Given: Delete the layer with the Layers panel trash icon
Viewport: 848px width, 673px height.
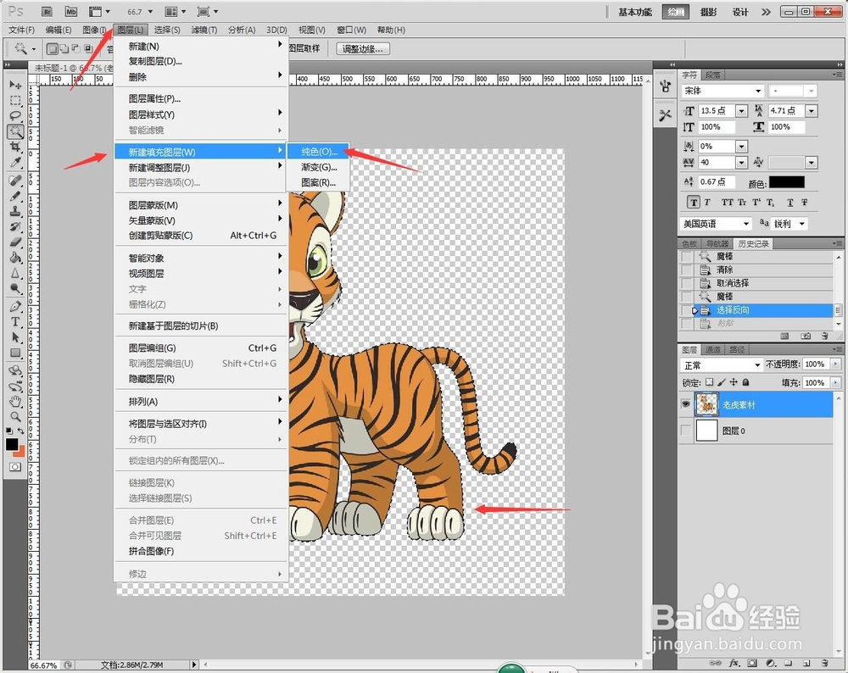Looking at the screenshot, I should tap(824, 662).
